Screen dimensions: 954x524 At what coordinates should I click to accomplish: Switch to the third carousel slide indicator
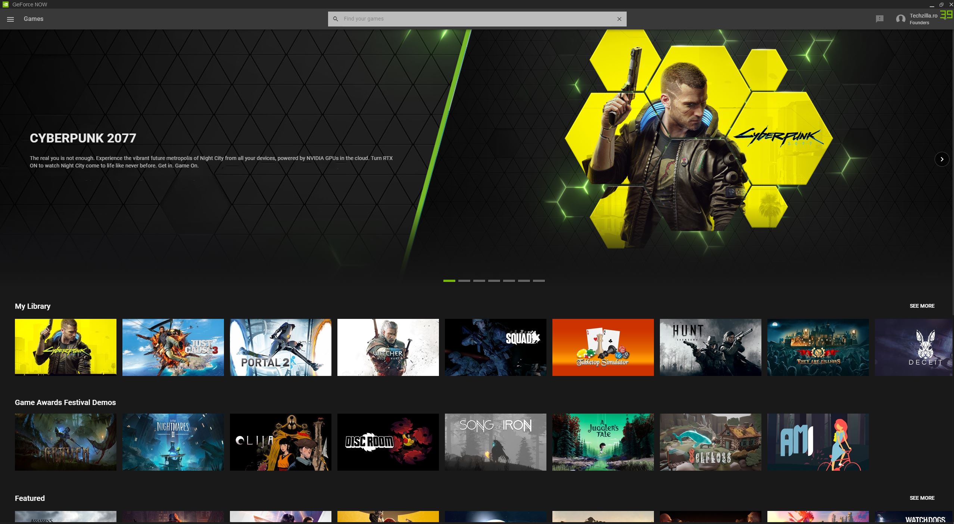[x=479, y=280]
